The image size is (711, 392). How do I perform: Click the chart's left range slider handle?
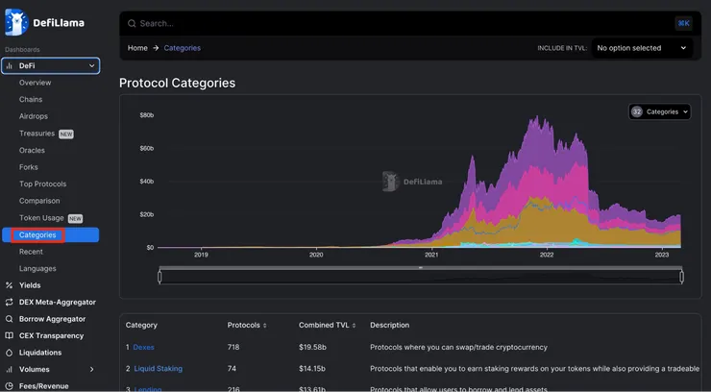(x=159, y=277)
